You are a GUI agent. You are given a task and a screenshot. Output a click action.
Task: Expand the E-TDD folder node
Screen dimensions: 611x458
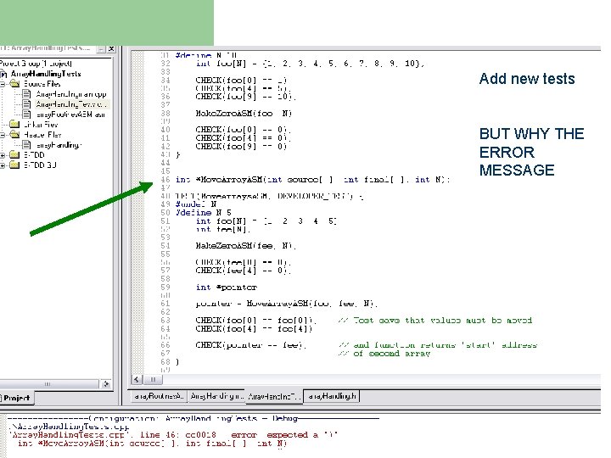tap(3, 155)
